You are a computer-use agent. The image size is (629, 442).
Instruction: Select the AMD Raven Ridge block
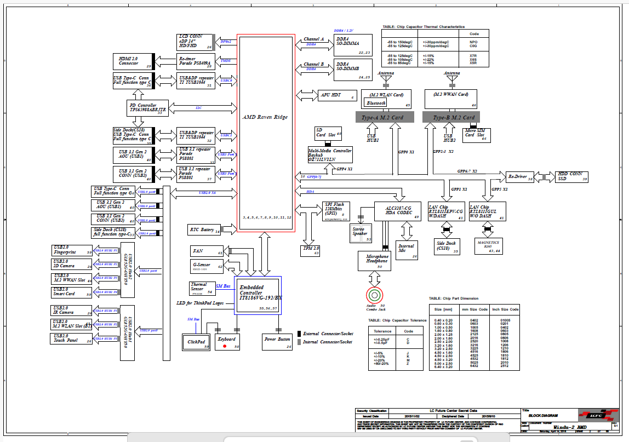click(266, 133)
